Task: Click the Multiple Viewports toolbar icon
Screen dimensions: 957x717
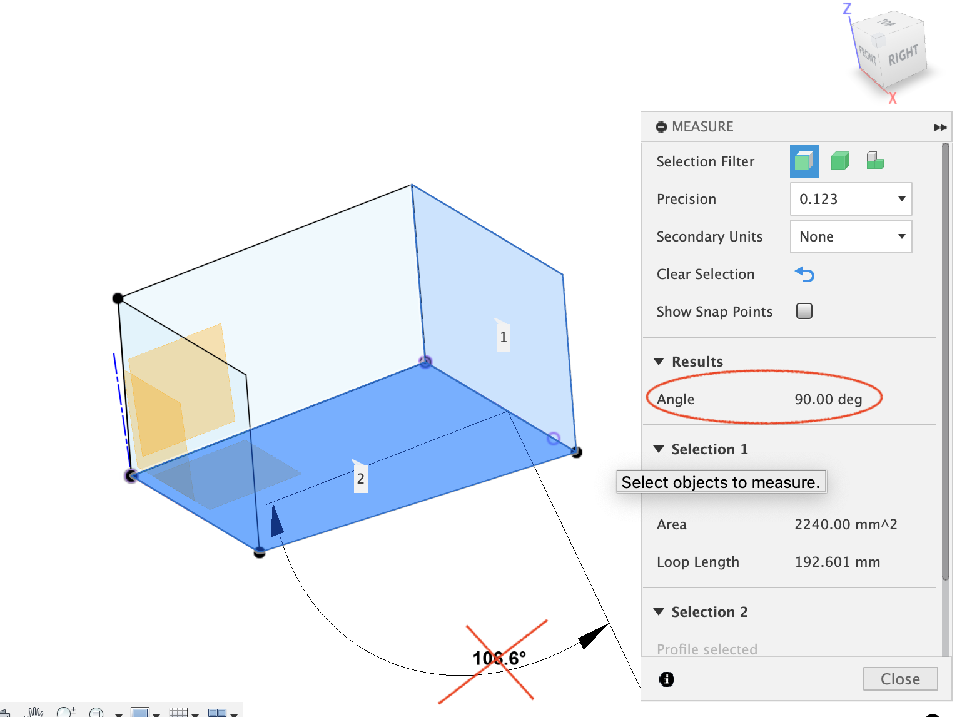Action: (218, 712)
